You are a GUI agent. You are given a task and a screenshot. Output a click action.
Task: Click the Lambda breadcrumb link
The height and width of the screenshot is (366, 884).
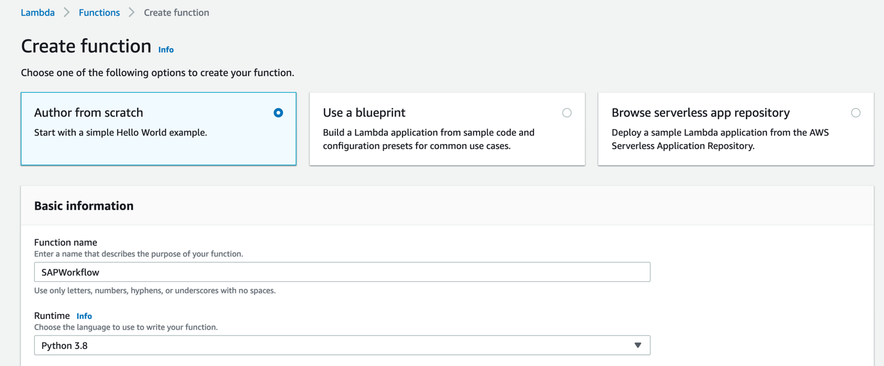coord(38,12)
